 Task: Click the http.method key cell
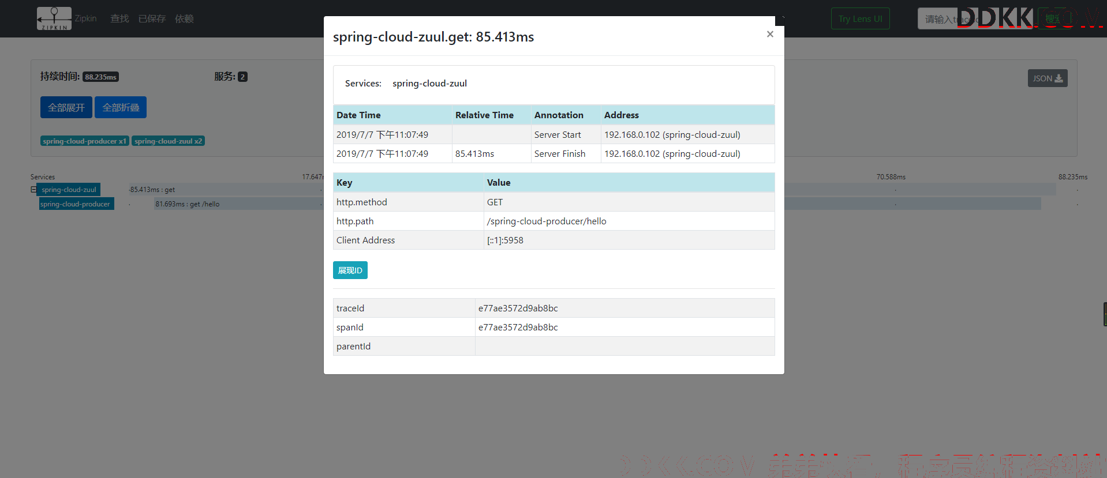[408, 202]
